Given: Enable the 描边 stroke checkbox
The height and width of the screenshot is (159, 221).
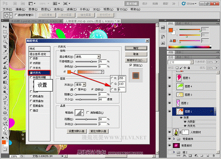Looking at the screenshot, I should (31, 111).
